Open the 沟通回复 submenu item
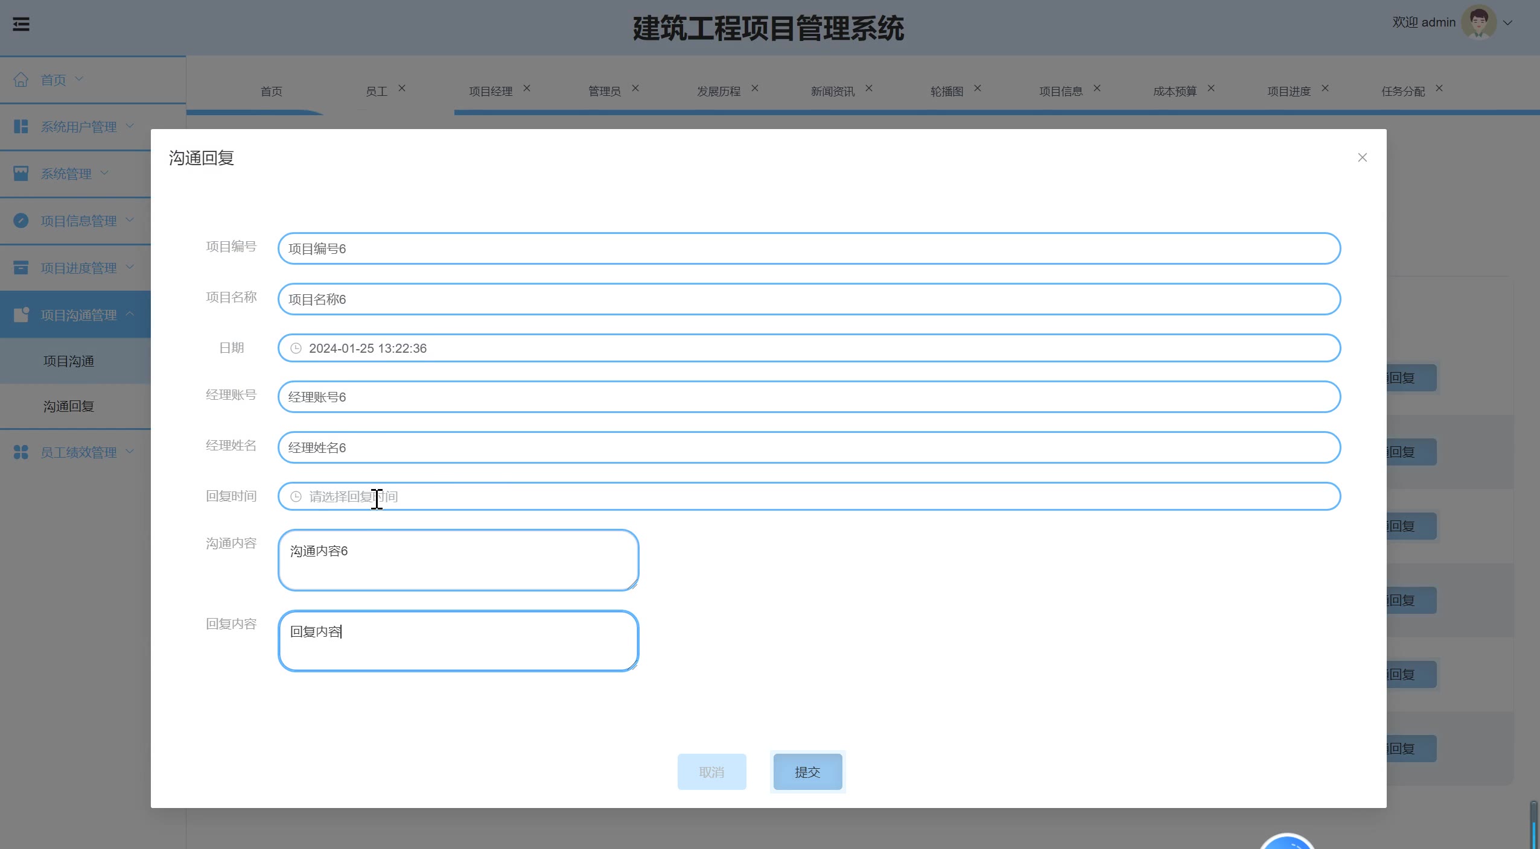 pyautogui.click(x=69, y=406)
